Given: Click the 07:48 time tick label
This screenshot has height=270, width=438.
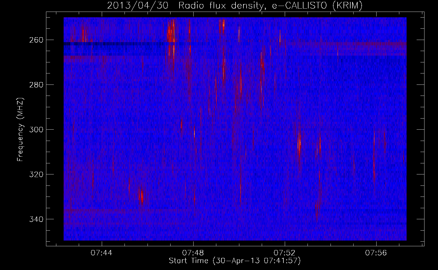Looking at the screenshot, I should pyautogui.click(x=193, y=253).
